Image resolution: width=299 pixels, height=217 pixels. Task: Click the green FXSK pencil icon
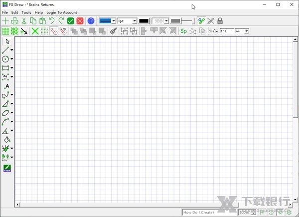pos(7,168)
